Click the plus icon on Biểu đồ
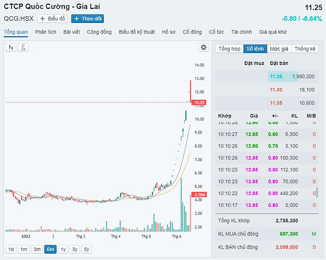The width and height of the screenshot is (326, 260). coord(43,19)
